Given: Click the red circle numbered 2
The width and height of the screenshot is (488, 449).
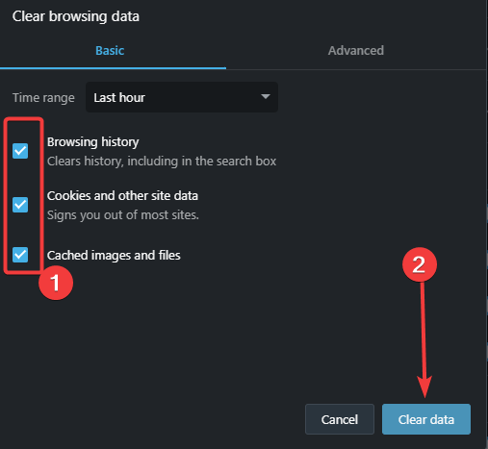Looking at the screenshot, I should coord(420,264).
